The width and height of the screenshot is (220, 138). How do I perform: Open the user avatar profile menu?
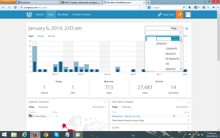[188, 15]
